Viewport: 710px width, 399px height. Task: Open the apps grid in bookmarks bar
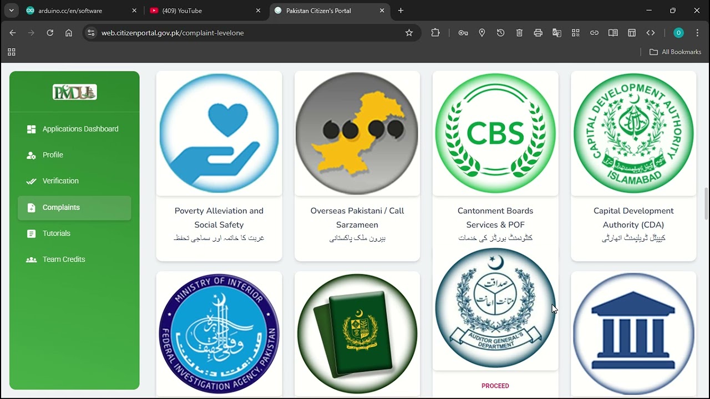point(11,52)
